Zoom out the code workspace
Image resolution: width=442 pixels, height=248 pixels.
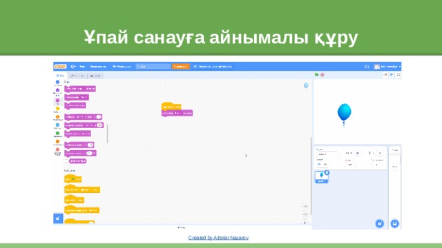(x=305, y=214)
